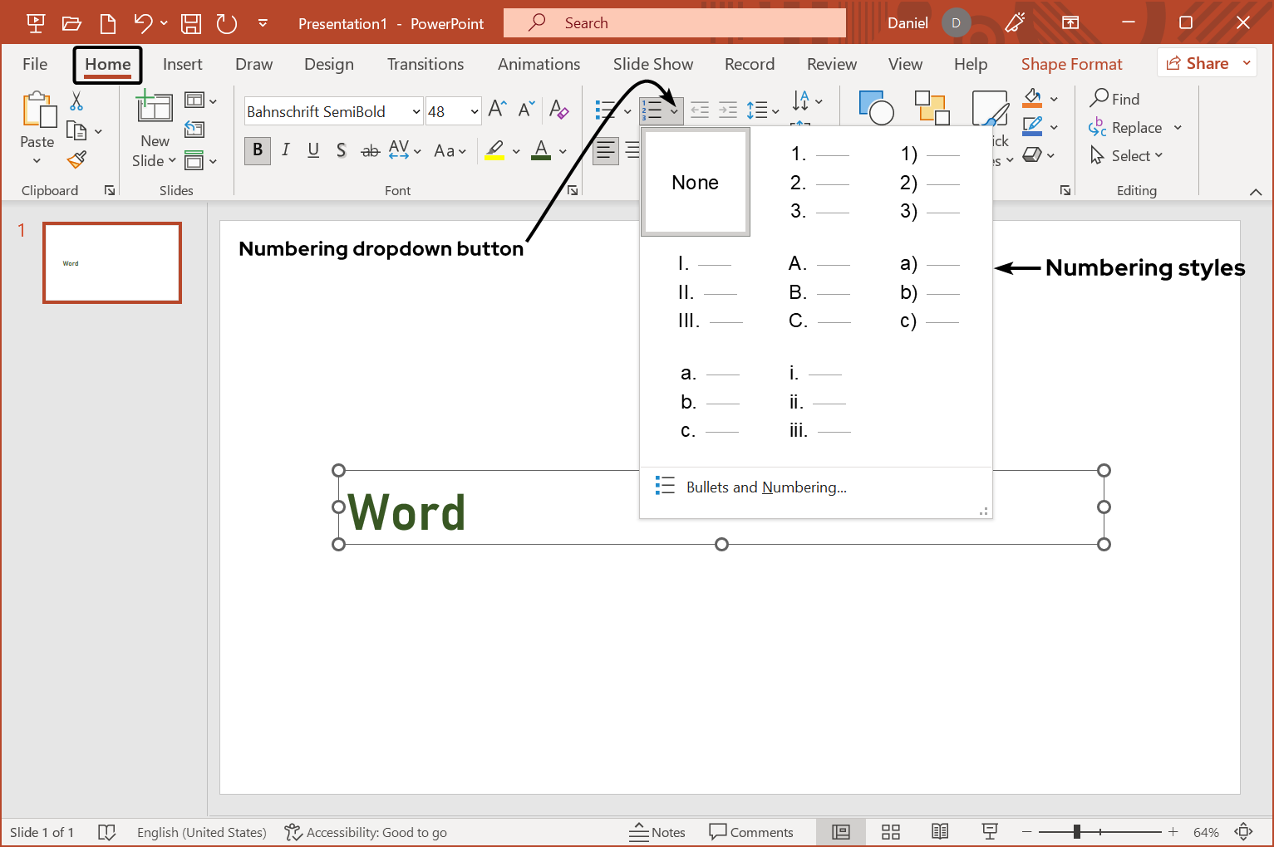Image resolution: width=1274 pixels, height=847 pixels.
Task: Click the Clear All Formatting icon
Action: point(558,110)
